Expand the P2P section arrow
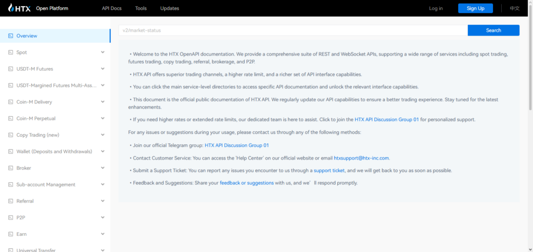The image size is (533, 252). tap(103, 217)
